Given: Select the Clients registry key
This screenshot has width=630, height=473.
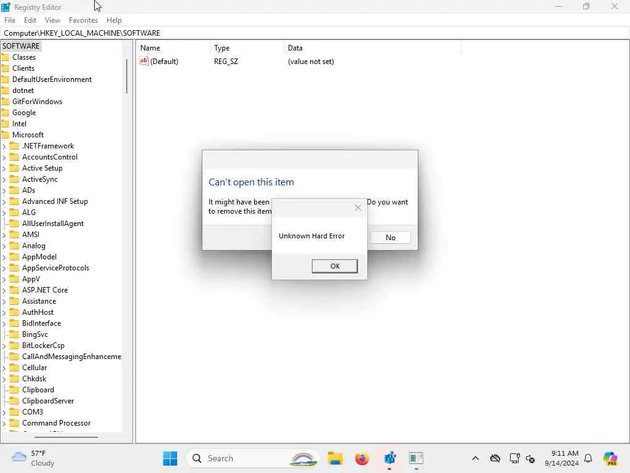Looking at the screenshot, I should 23,68.
